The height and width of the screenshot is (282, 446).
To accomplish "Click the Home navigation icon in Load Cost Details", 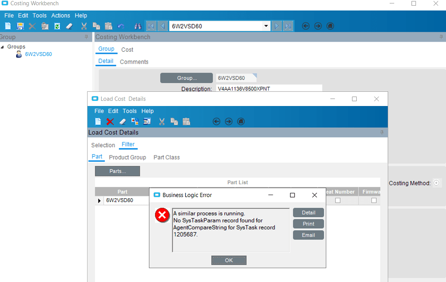I will pos(240,121).
